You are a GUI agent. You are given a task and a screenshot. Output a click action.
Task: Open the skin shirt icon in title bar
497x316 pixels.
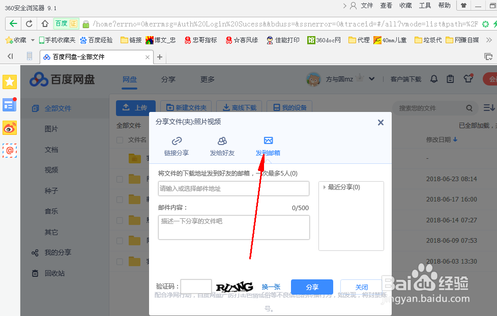464,6
